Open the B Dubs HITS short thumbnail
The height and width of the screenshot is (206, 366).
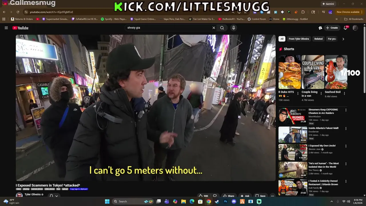pyautogui.click(x=290, y=72)
